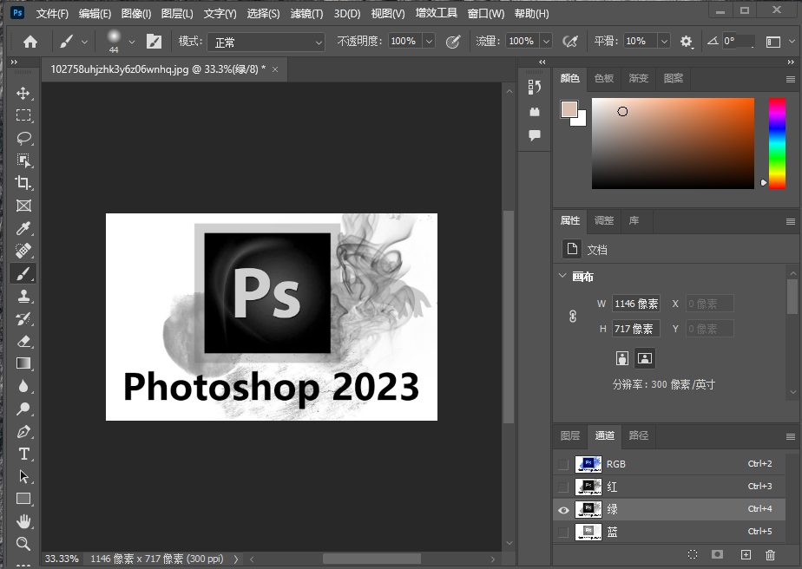Switch to the Swatches (色板) tab

(604, 78)
